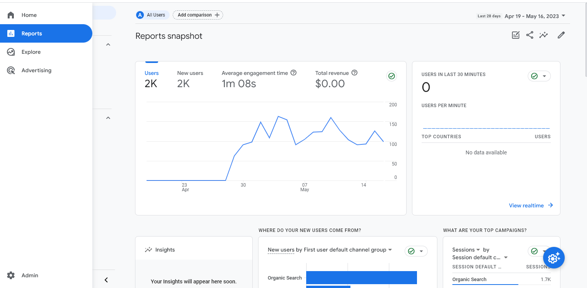Click the Add comparison button
Image resolution: width=587 pixels, height=288 pixels.
[198, 15]
